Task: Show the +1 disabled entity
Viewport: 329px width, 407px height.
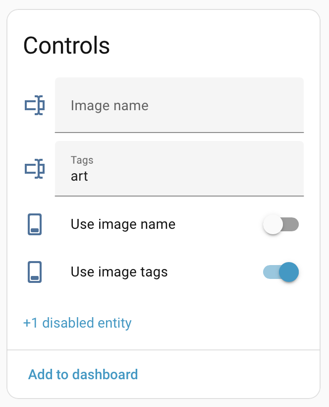Action: 77,323
